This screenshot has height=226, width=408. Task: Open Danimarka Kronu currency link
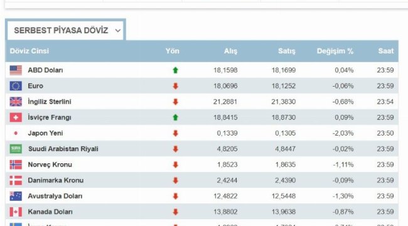tap(56, 180)
